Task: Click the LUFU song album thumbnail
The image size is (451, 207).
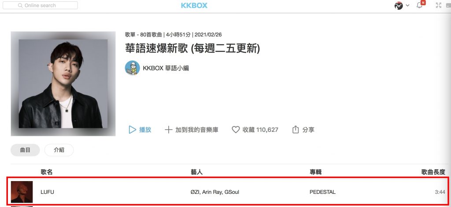Action: tap(22, 192)
